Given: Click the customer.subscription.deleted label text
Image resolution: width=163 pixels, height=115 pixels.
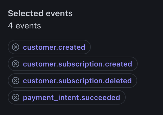Looking at the screenshot, I should point(77,81).
